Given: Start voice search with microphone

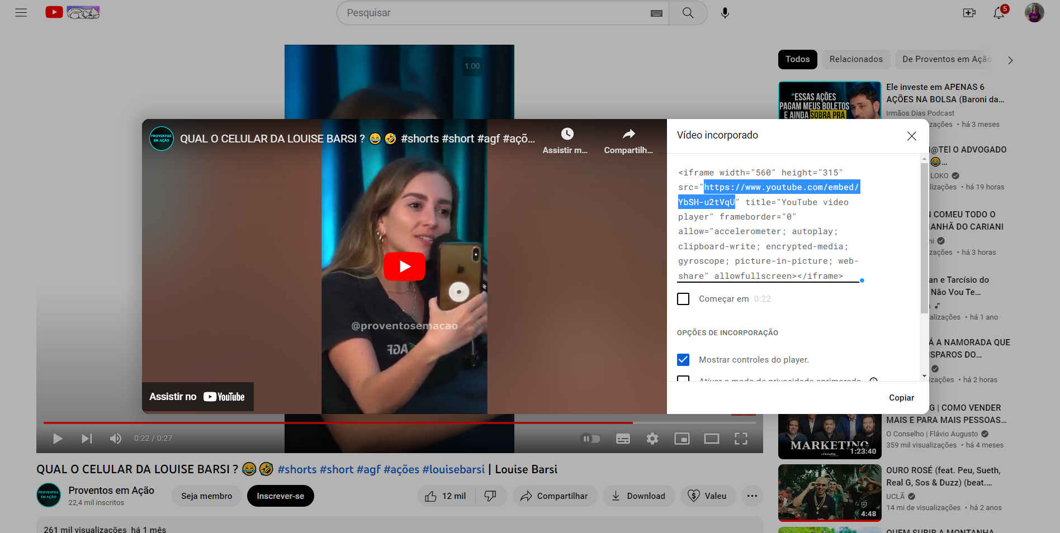Looking at the screenshot, I should click(725, 13).
